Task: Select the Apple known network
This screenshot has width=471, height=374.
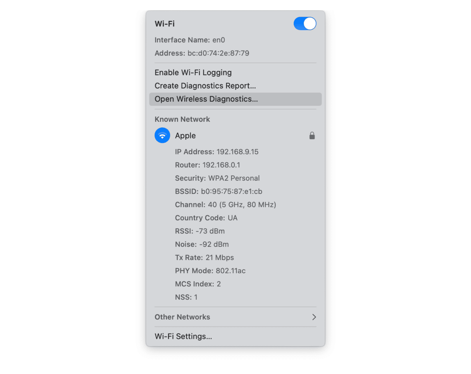Action: coord(235,136)
